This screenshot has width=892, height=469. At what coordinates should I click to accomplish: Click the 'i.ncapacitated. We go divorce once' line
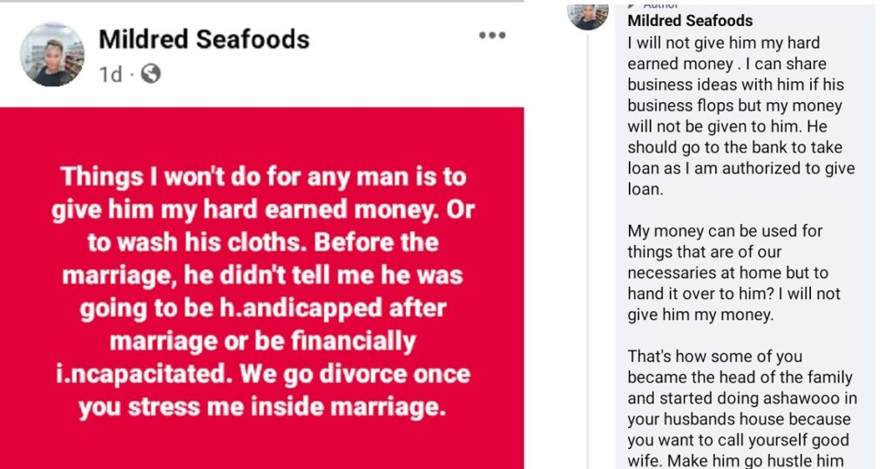(263, 375)
